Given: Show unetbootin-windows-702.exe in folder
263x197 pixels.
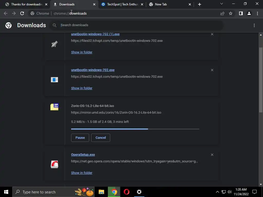Looking at the screenshot, I should pyautogui.click(x=82, y=88).
